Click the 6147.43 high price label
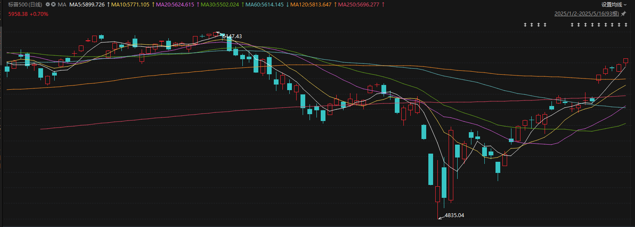The image size is (635, 227). [x=232, y=36]
